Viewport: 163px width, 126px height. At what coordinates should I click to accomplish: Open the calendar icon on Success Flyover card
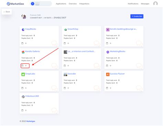[x=107, y=88]
